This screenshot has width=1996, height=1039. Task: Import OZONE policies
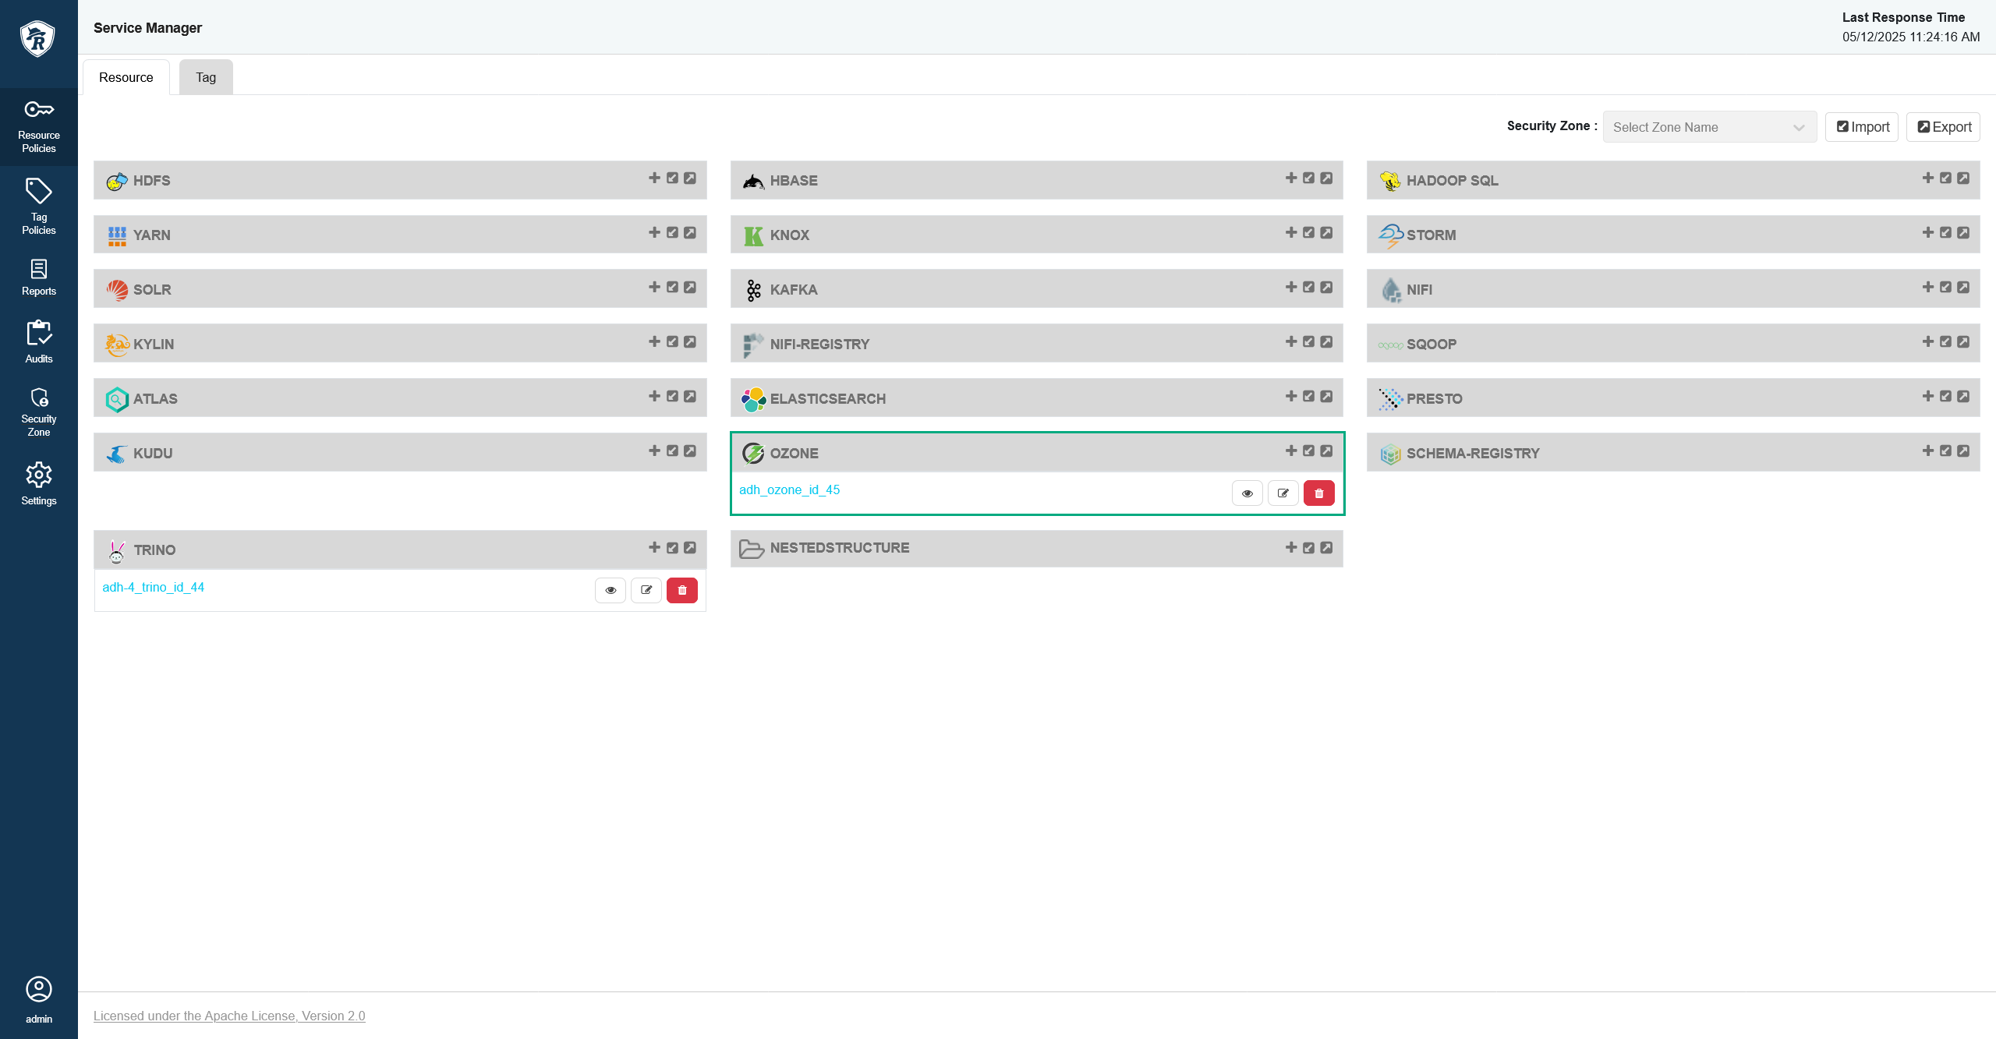point(1308,451)
